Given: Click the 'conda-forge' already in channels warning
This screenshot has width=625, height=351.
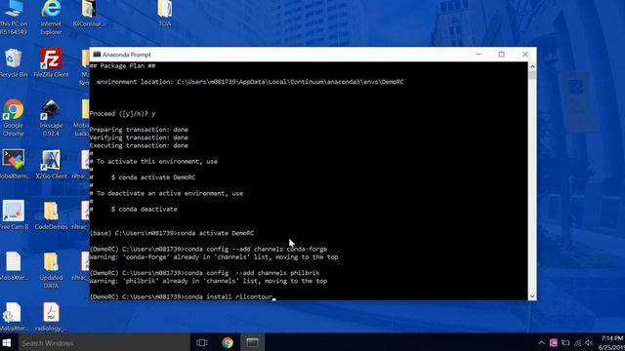Looking at the screenshot, I should tap(214, 257).
